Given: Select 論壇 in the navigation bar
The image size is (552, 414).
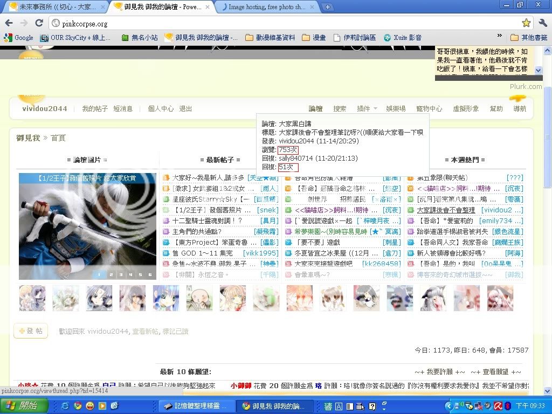Looking at the screenshot, I should [315, 108].
